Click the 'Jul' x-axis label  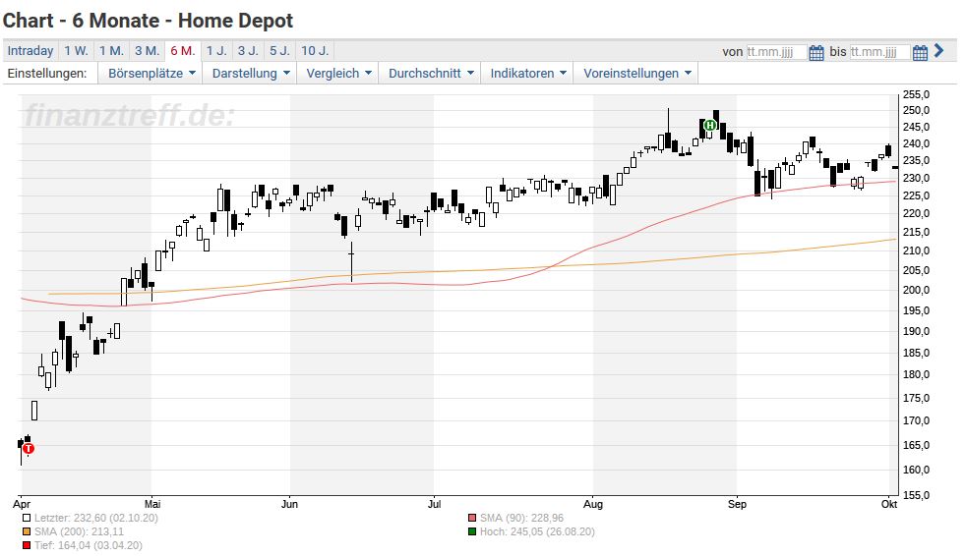(x=435, y=504)
